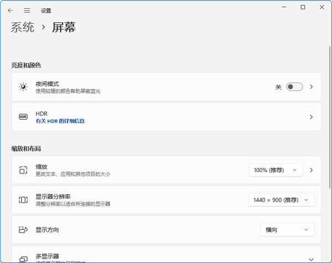Click the HDR badge icon
Screen dimensions: 332x263
pyautogui.click(x=23, y=117)
